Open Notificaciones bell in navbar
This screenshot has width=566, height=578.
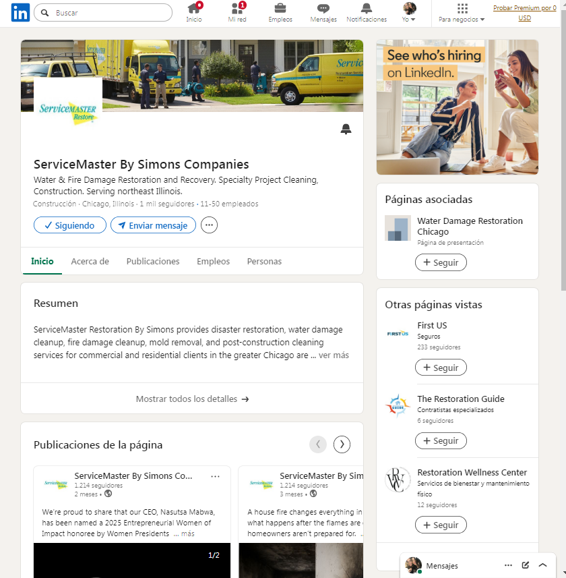tap(367, 13)
